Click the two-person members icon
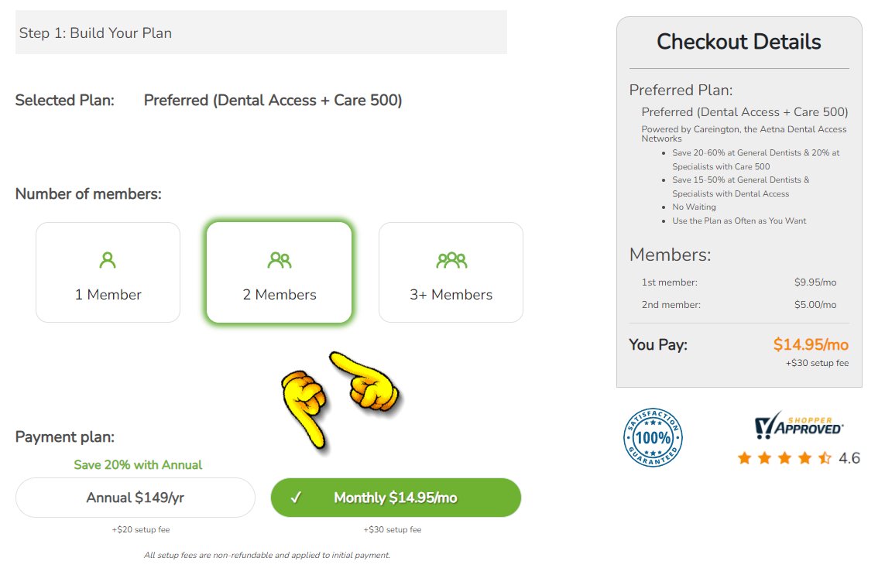Image resolution: width=885 pixels, height=568 pixels. click(x=280, y=260)
